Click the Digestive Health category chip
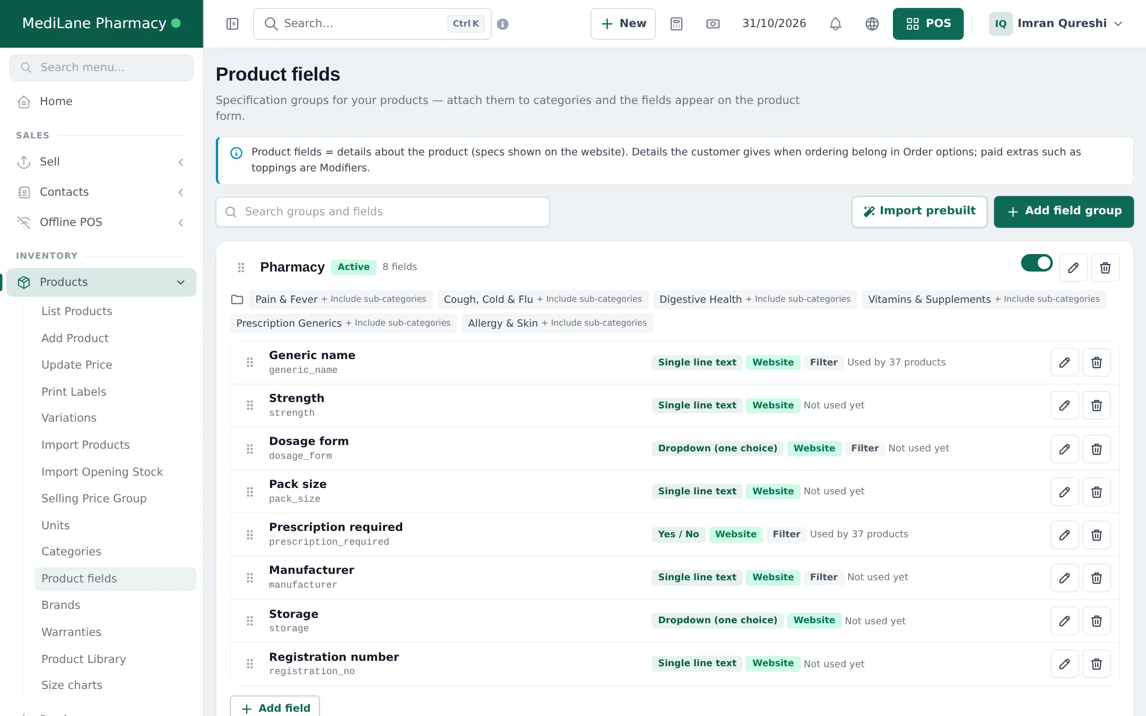This screenshot has width=1146, height=716. point(755,299)
